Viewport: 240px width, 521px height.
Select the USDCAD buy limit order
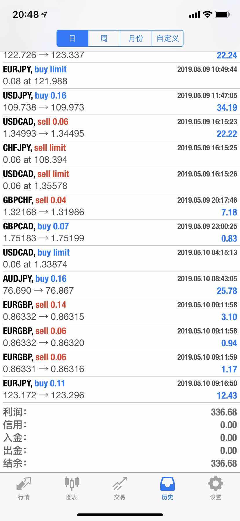pyautogui.click(x=120, y=258)
